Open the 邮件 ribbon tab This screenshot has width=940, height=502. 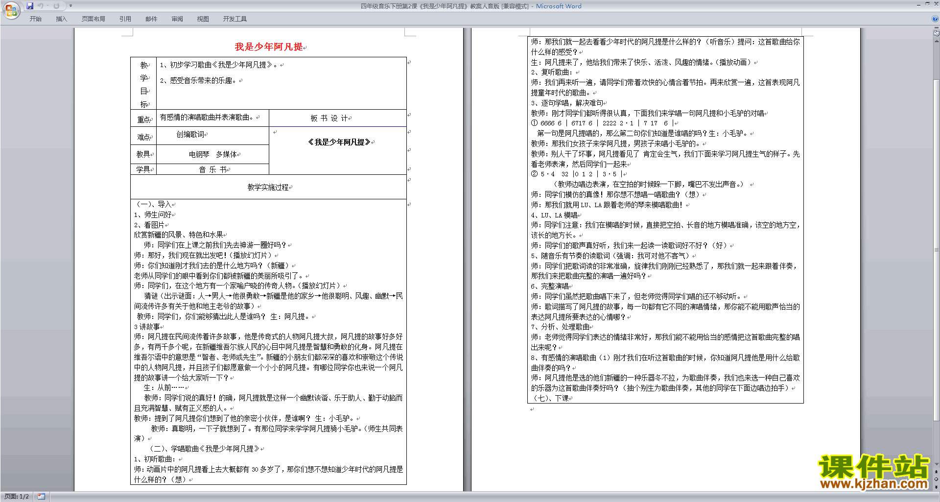151,19
